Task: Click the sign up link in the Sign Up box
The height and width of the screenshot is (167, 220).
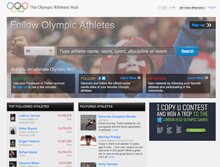Action: pyautogui.click(x=22, y=87)
